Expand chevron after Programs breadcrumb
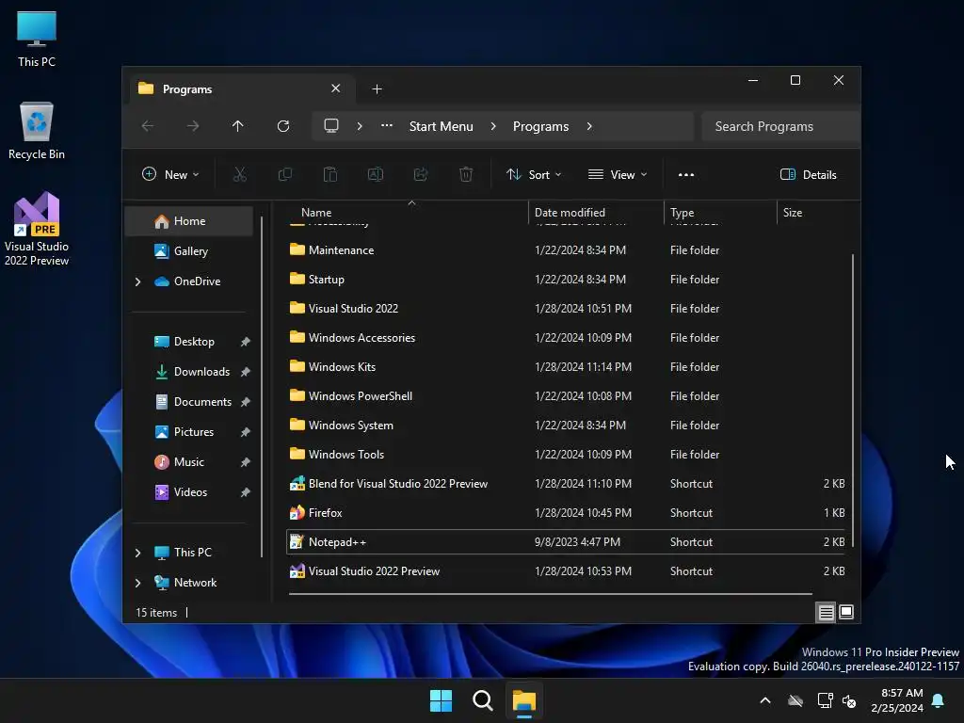964x723 pixels. (x=589, y=126)
